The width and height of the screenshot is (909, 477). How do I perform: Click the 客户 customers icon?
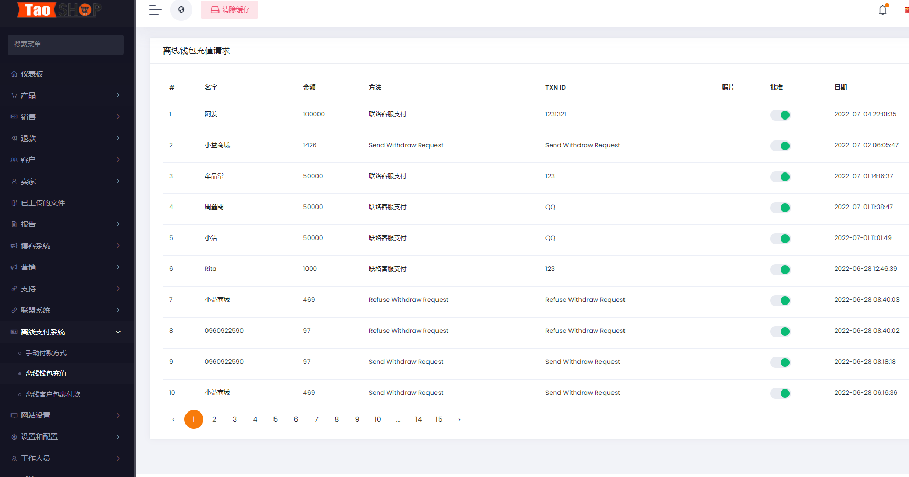pyautogui.click(x=15, y=159)
